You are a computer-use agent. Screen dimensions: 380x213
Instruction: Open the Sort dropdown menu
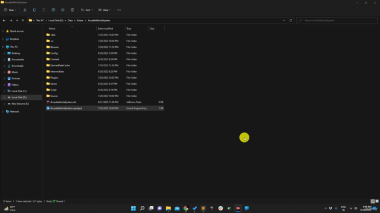[x=87, y=10]
